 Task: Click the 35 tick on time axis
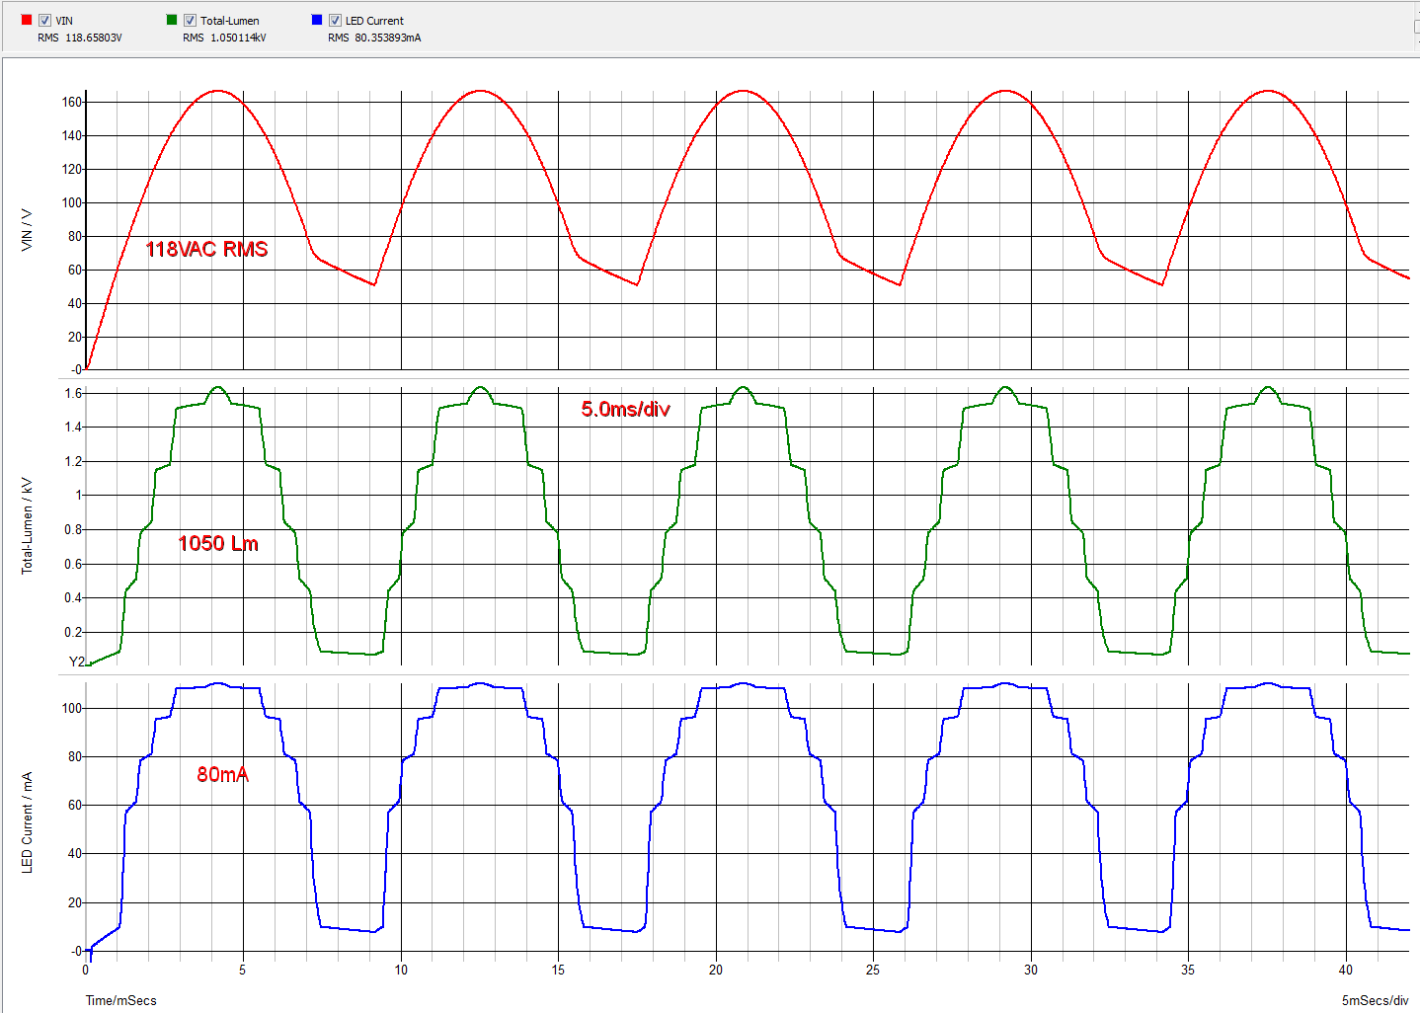1188,970
